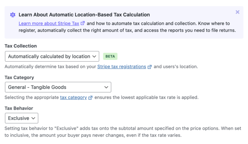Open the Stripe tax registrations link
The image size is (248, 144).
point(122,67)
